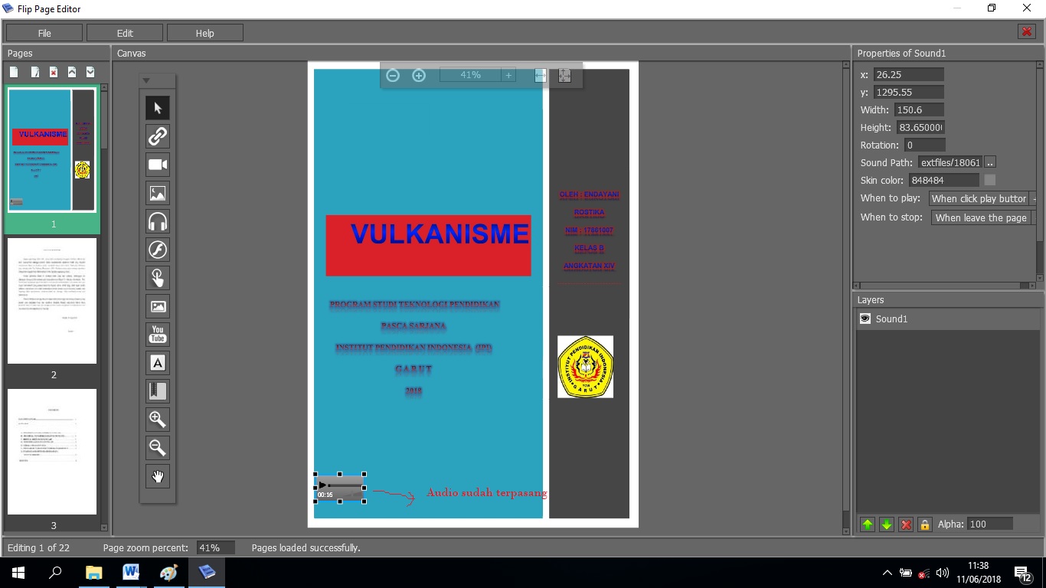
Task: Click the Skin color hex field
Action: (x=943, y=180)
